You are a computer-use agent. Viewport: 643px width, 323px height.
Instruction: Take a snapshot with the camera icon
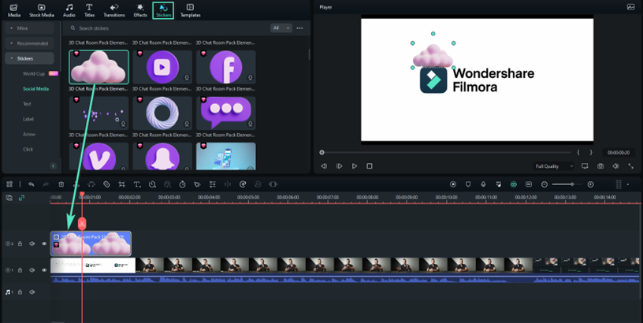[x=600, y=166]
